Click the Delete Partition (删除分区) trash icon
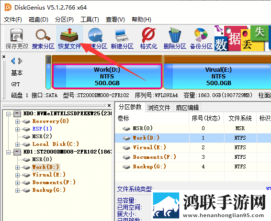Viewport: 271px width, 221px height. click(175, 38)
